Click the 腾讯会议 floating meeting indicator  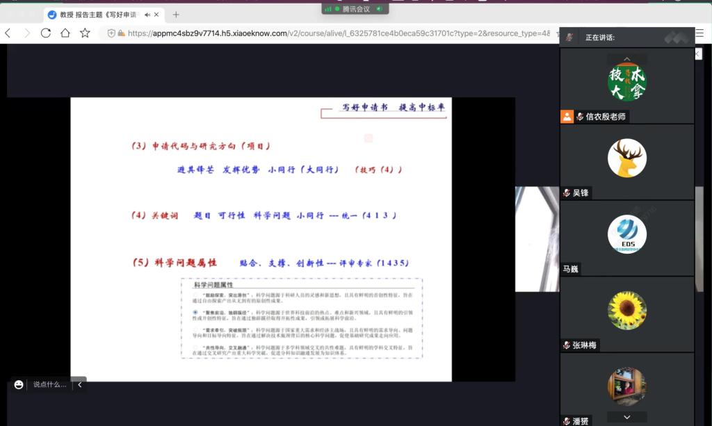[x=354, y=8]
